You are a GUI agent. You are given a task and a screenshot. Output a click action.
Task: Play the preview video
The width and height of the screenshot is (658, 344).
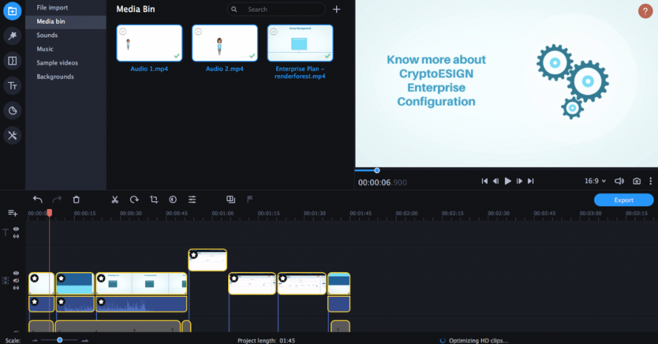click(x=508, y=181)
